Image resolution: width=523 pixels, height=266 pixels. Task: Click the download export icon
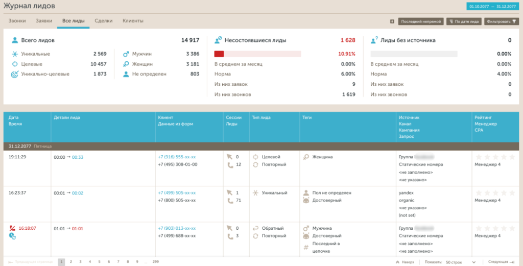pyautogui.click(x=392, y=21)
